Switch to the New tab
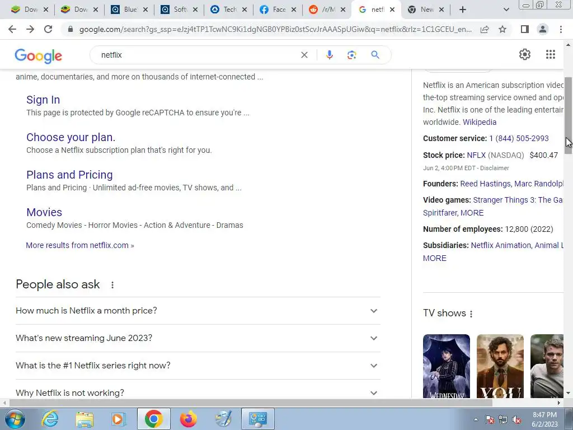 [427, 10]
